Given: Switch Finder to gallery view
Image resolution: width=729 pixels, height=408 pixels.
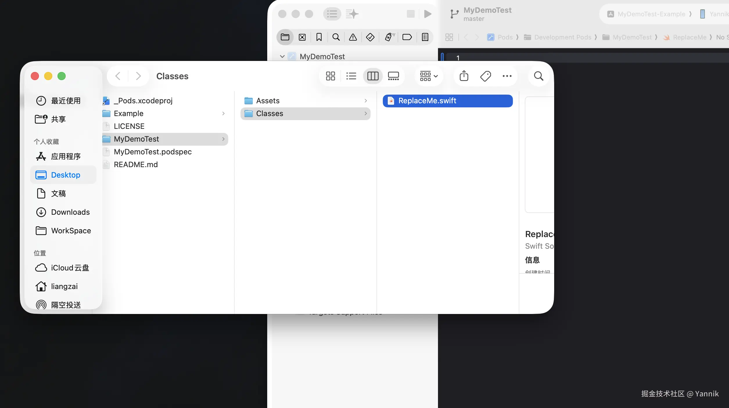Looking at the screenshot, I should [393, 76].
